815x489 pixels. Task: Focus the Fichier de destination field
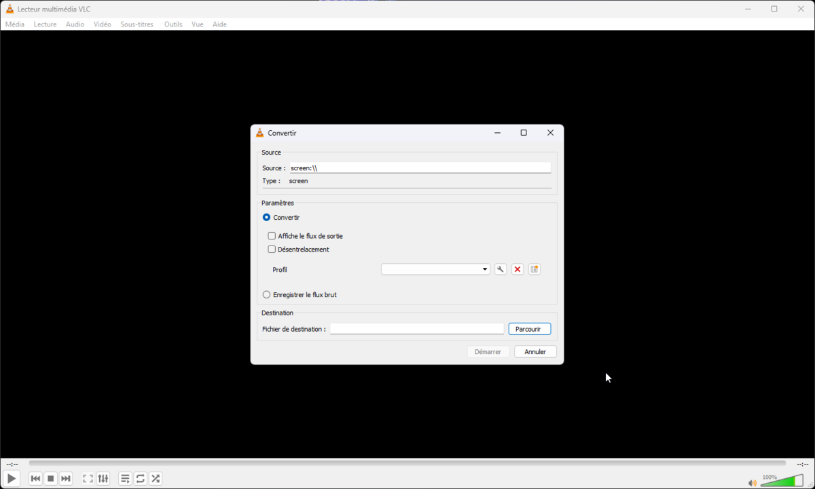pos(417,329)
